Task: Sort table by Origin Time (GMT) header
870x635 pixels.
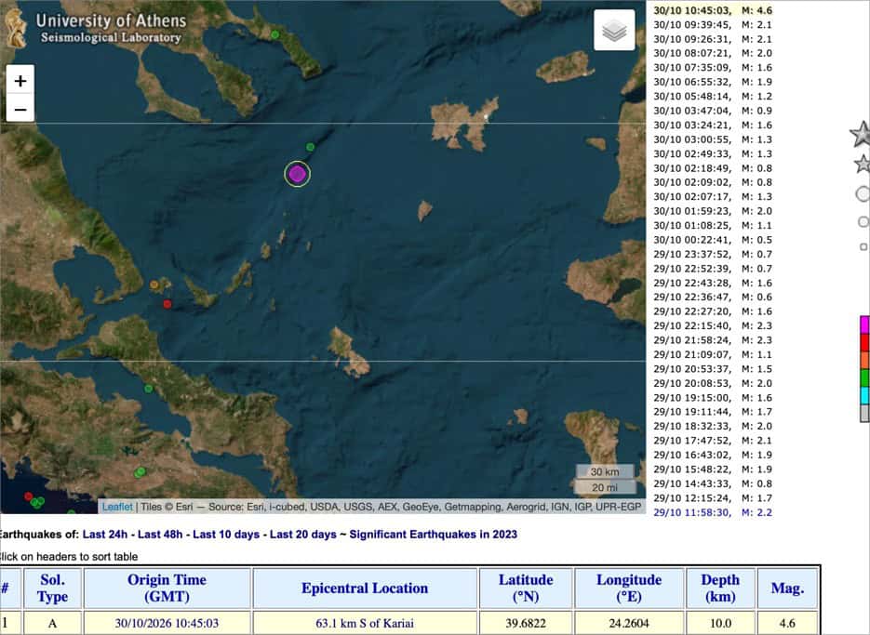Action: [167, 589]
